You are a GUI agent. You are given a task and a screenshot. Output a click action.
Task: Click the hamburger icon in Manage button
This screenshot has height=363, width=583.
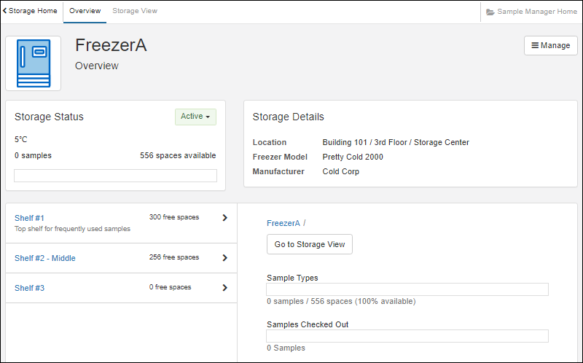[535, 45]
